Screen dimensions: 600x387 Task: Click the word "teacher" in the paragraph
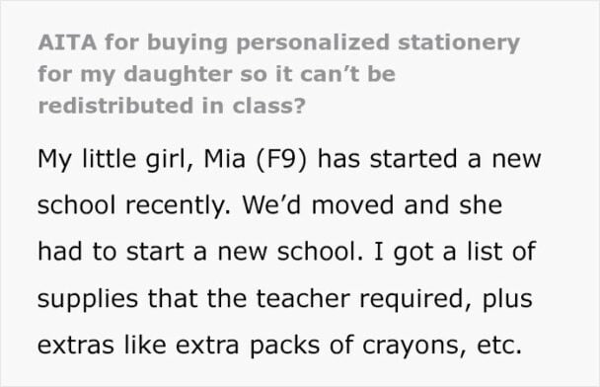coord(303,298)
